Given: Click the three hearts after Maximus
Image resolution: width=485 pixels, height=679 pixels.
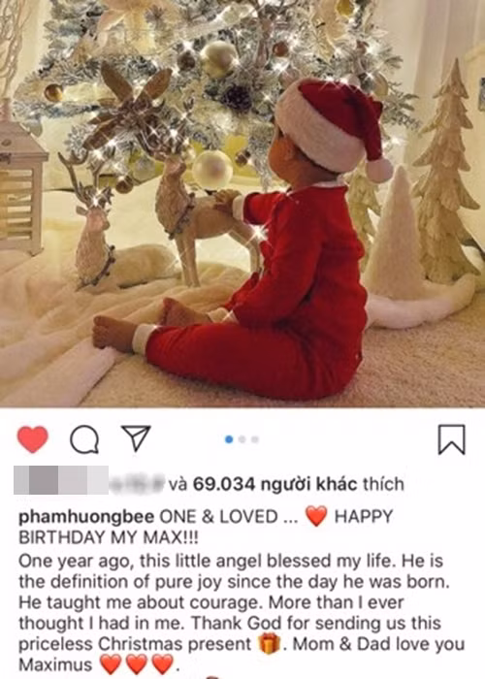Looking at the screenshot, I should coord(137,664).
